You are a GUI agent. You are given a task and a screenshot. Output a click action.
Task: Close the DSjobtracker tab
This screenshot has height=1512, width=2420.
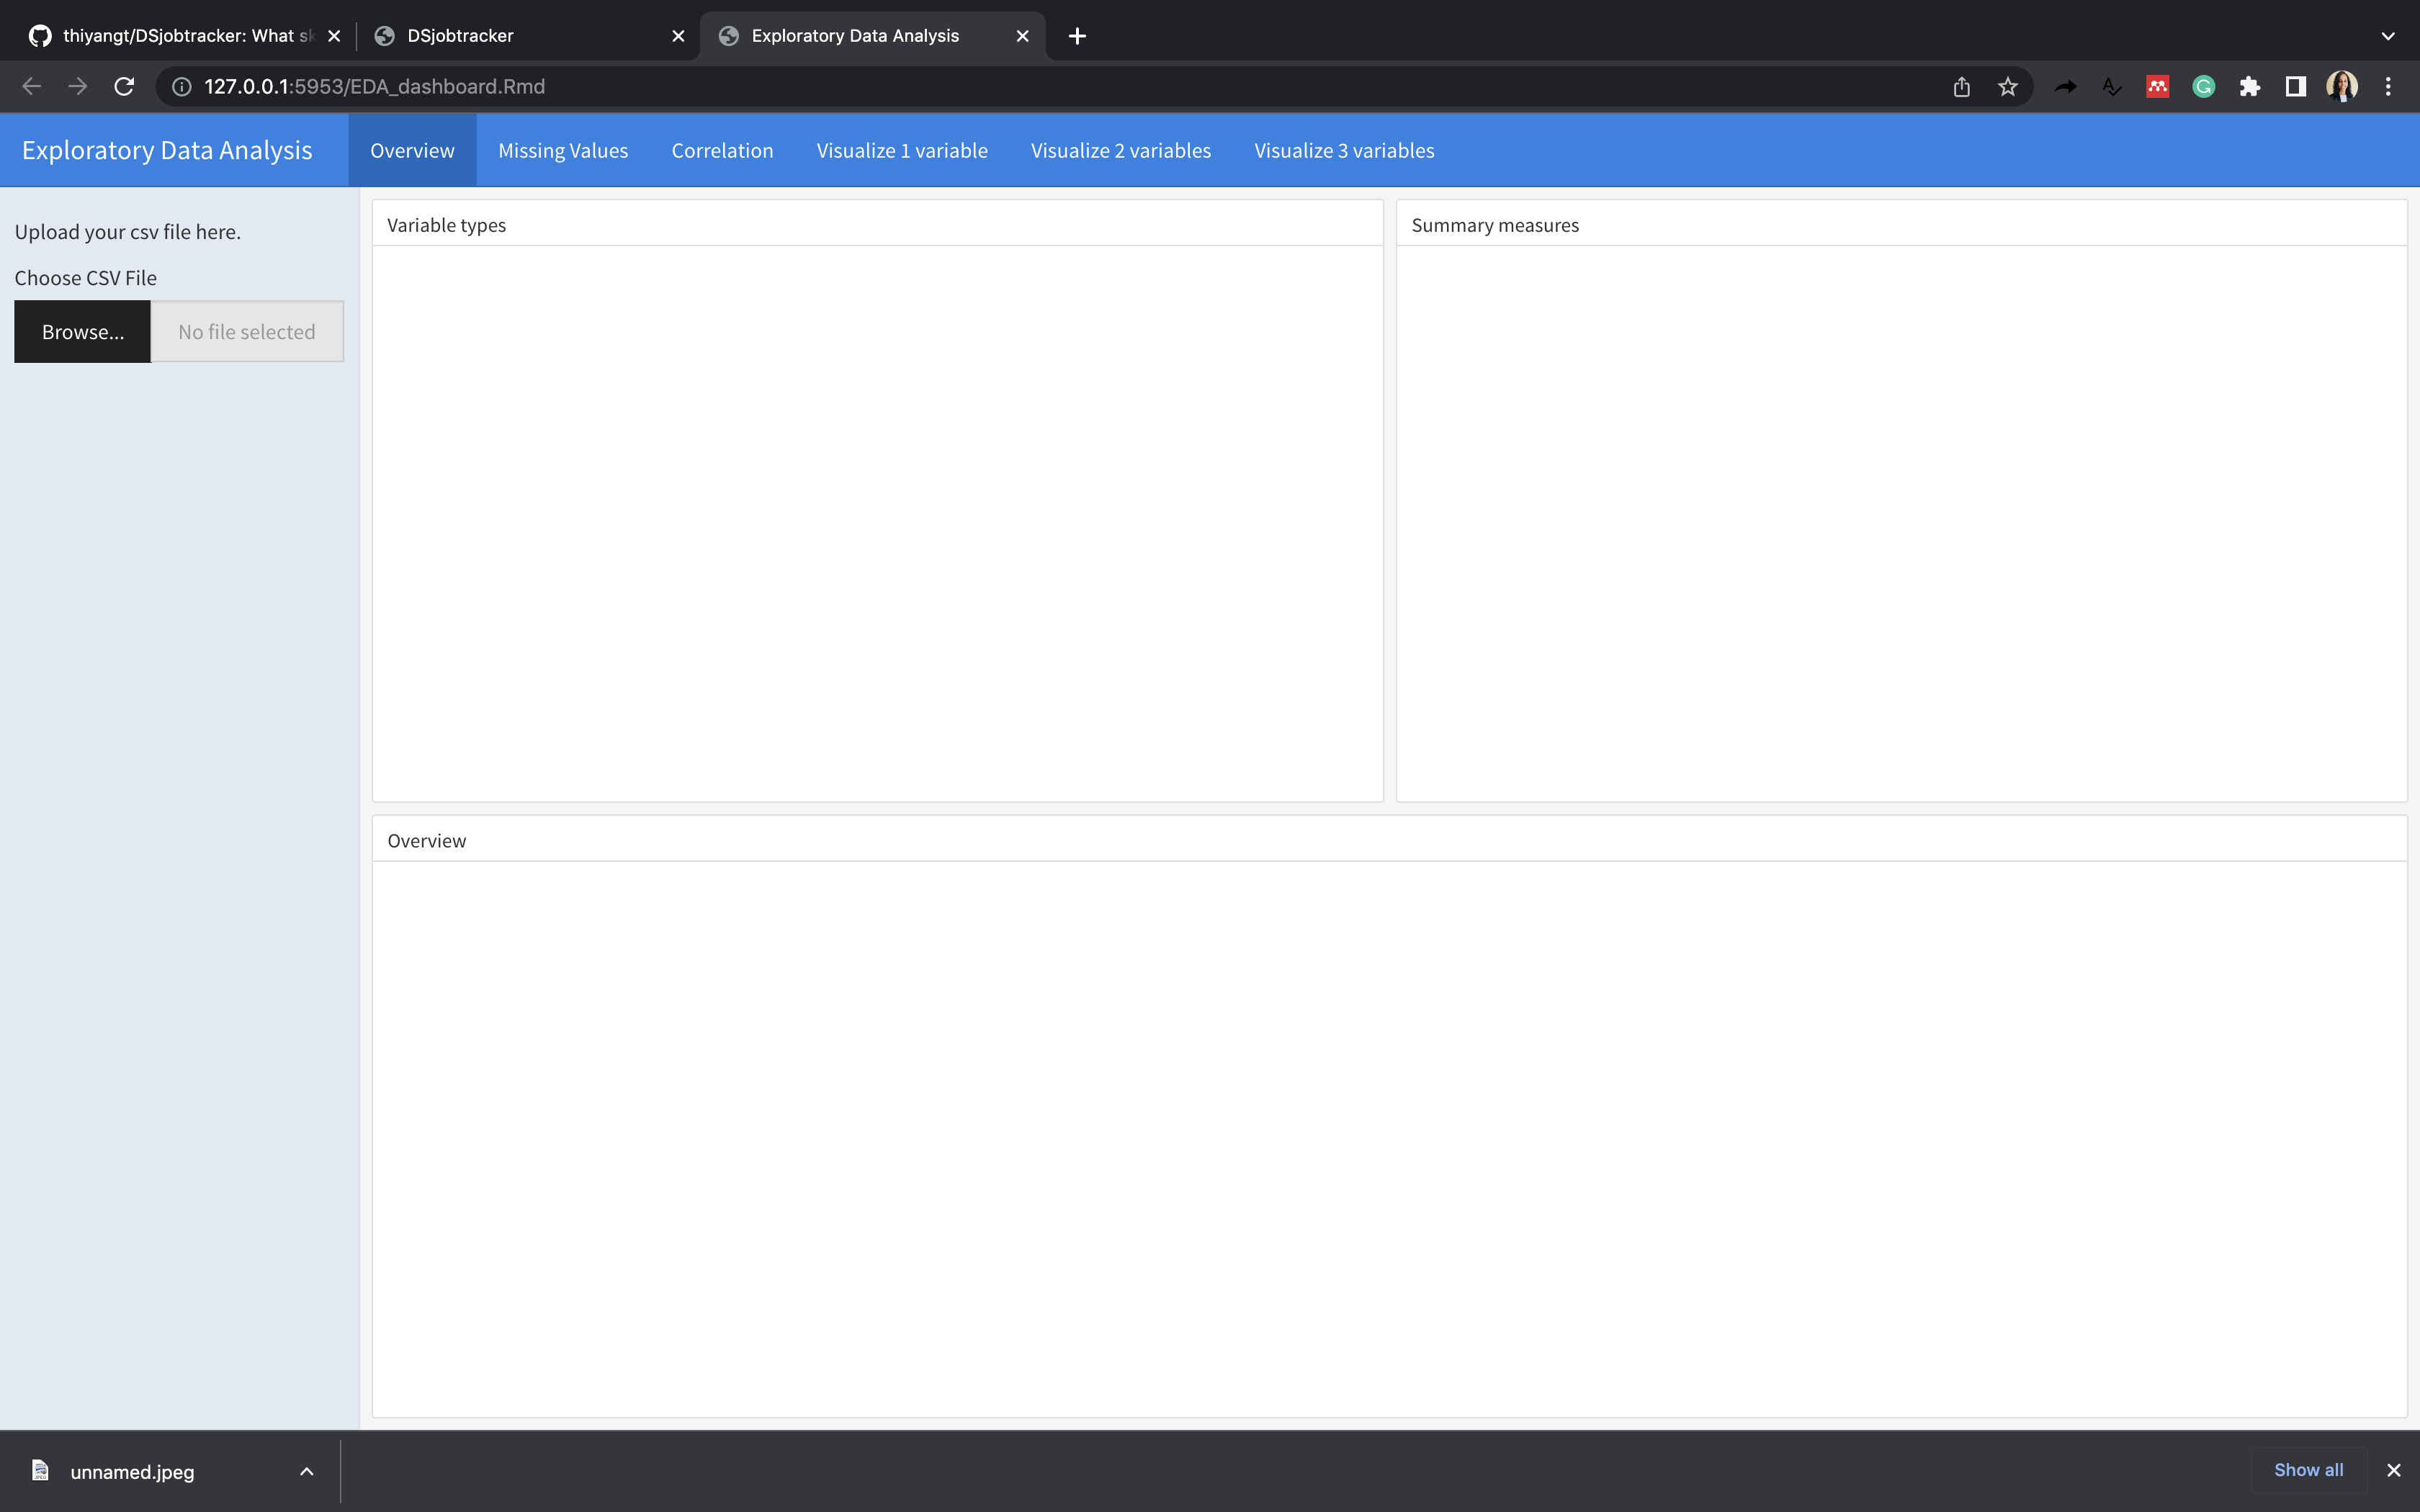(678, 36)
